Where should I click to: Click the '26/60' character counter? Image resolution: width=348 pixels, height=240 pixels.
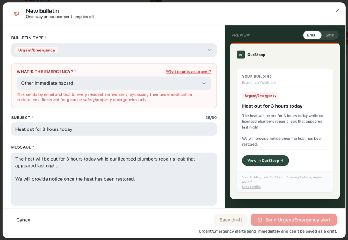tap(211, 118)
